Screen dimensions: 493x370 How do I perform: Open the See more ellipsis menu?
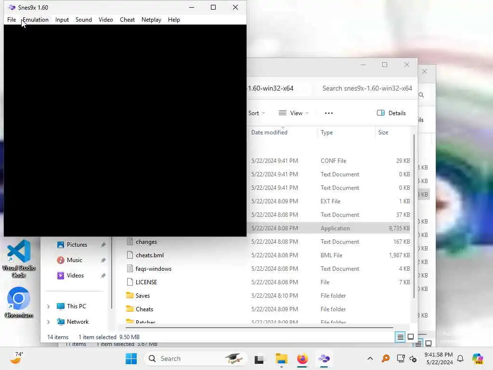point(328,113)
